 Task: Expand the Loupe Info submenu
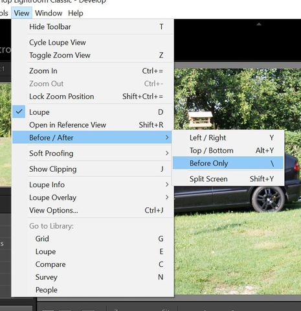tap(93, 185)
